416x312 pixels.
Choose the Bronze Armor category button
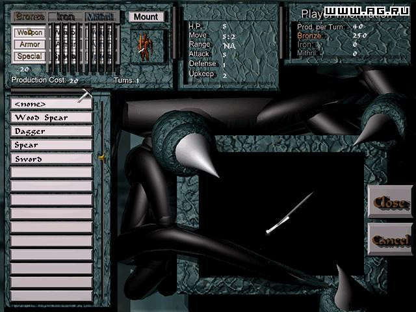[30, 44]
